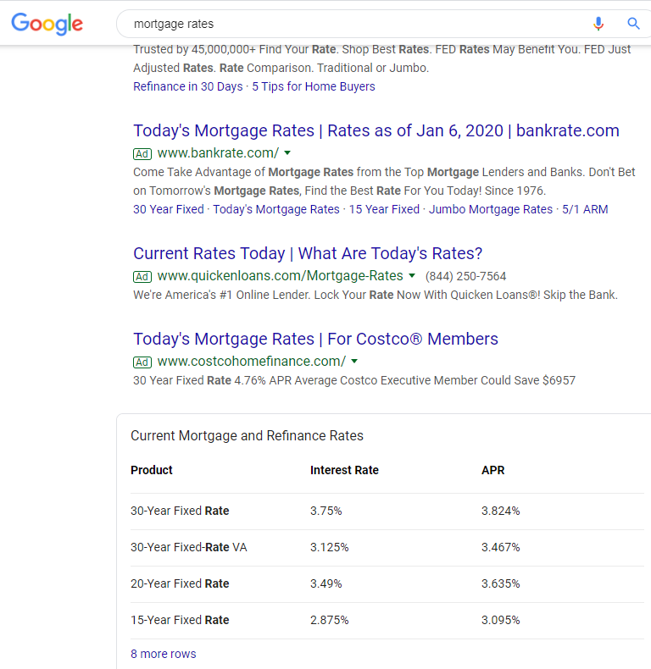This screenshot has height=669, width=651.
Task: Click the www.bankrate.com/ URL
Action: [219, 153]
